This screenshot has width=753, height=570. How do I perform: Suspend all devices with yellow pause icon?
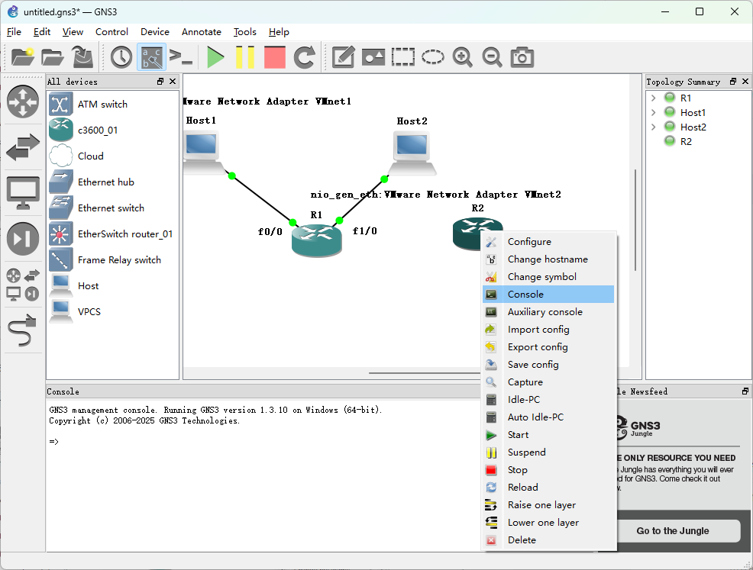click(x=245, y=57)
